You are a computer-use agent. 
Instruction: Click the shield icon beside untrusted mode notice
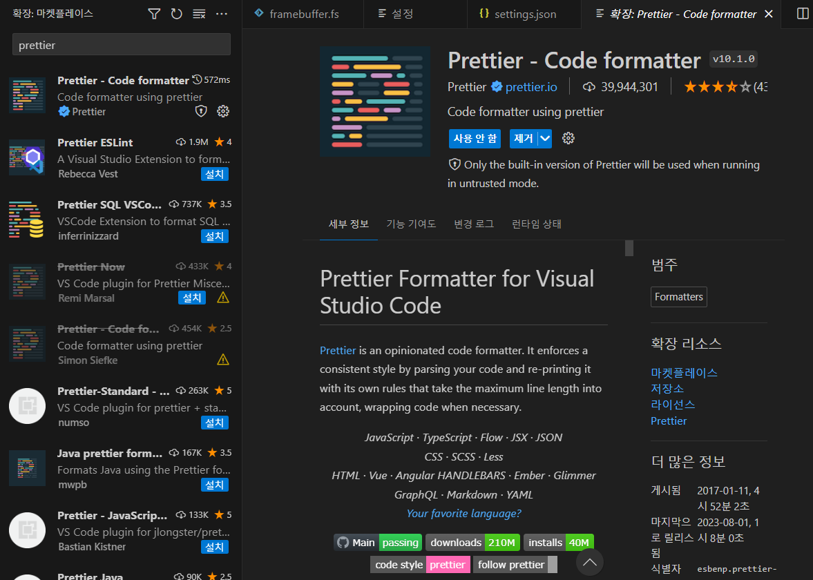(x=455, y=165)
